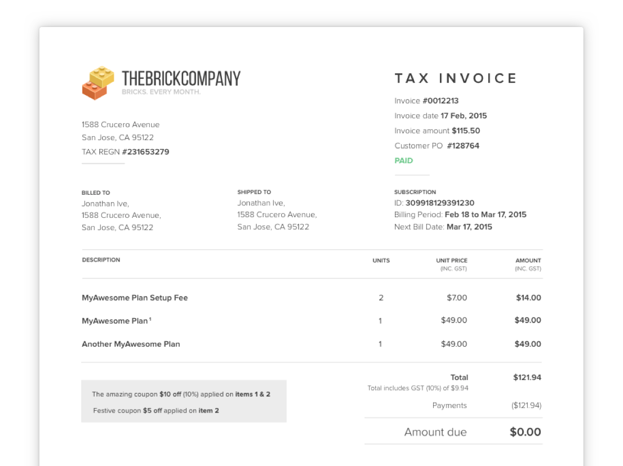This screenshot has width=623, height=466.
Task: Click the Festive coupon $5 off note
Action: pos(156,410)
